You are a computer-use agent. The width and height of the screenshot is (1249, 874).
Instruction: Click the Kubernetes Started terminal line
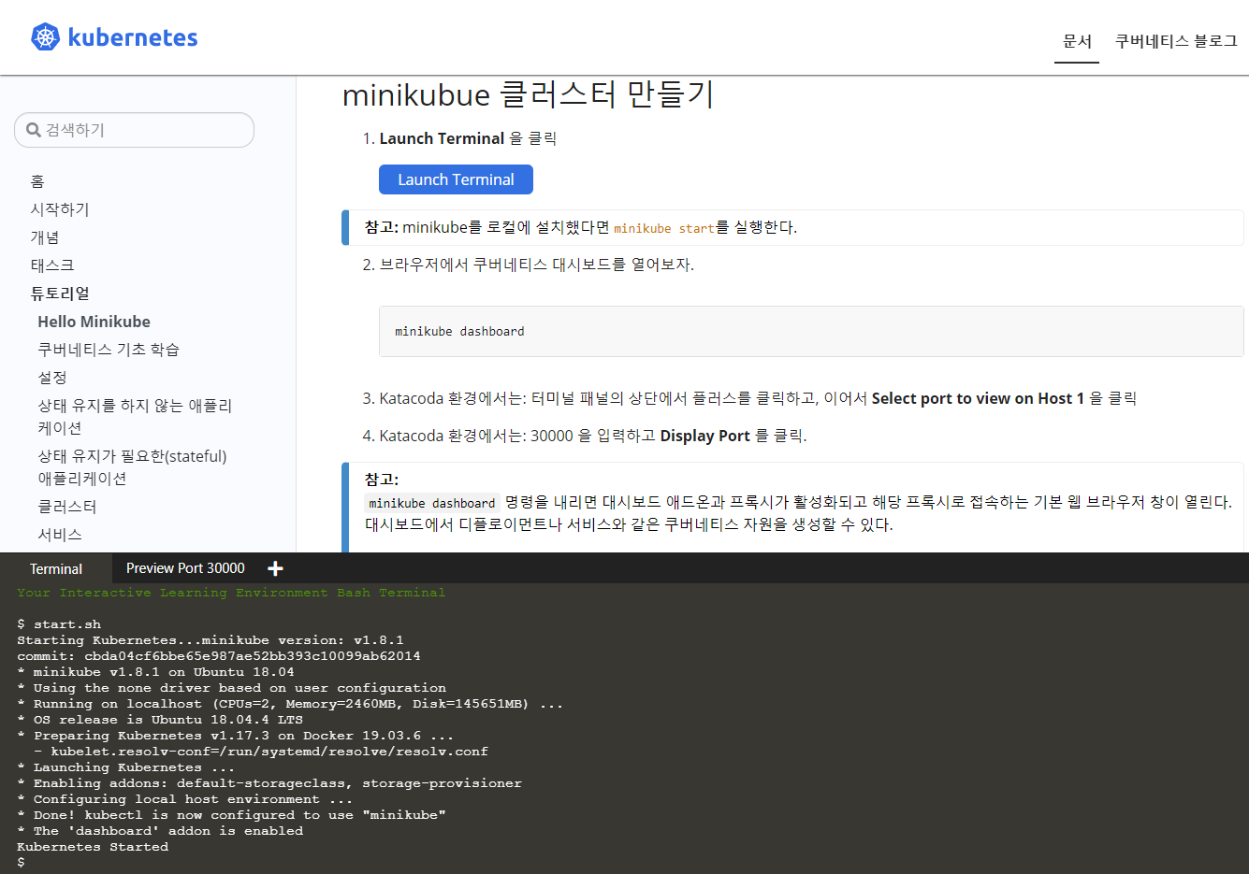(x=93, y=847)
